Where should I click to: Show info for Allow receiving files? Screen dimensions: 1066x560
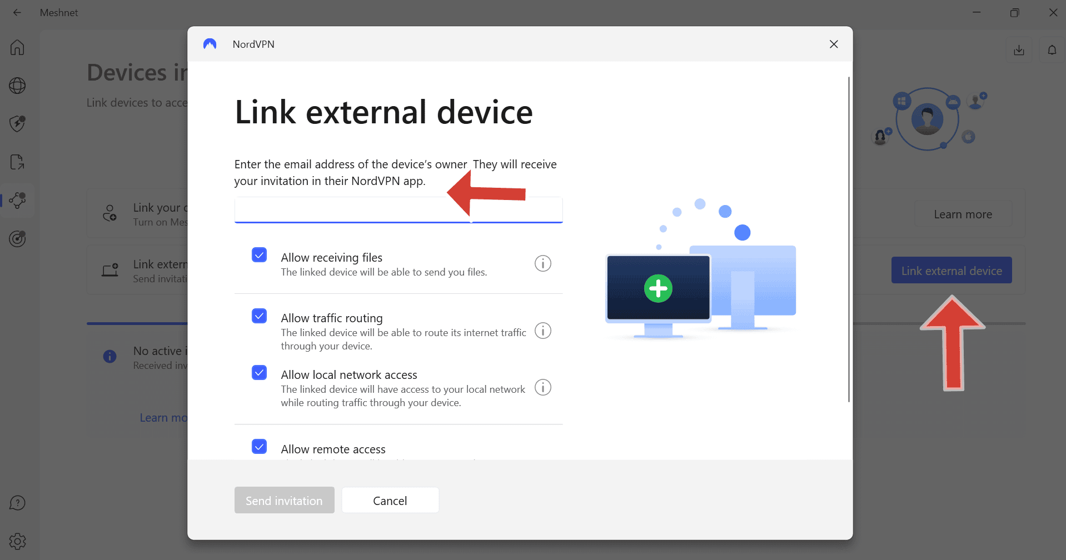[x=543, y=263]
